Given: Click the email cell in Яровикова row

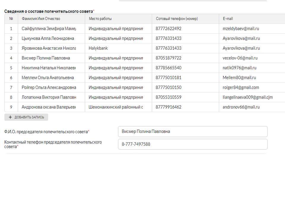Looking at the screenshot, I should click(x=252, y=48).
